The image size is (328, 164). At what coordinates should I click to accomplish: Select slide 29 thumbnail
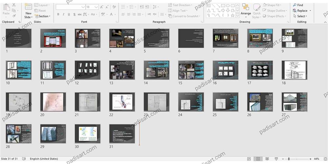[53, 133]
